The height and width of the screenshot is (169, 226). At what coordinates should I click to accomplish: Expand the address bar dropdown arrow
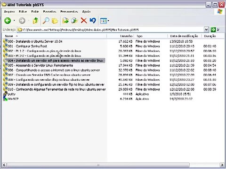tap(206, 30)
